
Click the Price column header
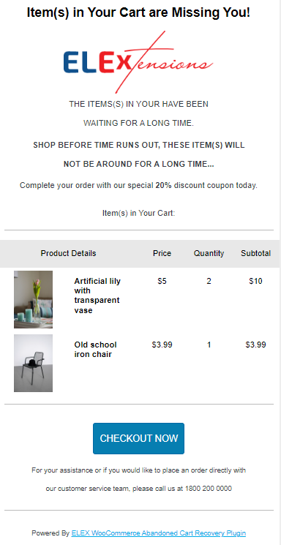[x=162, y=253]
